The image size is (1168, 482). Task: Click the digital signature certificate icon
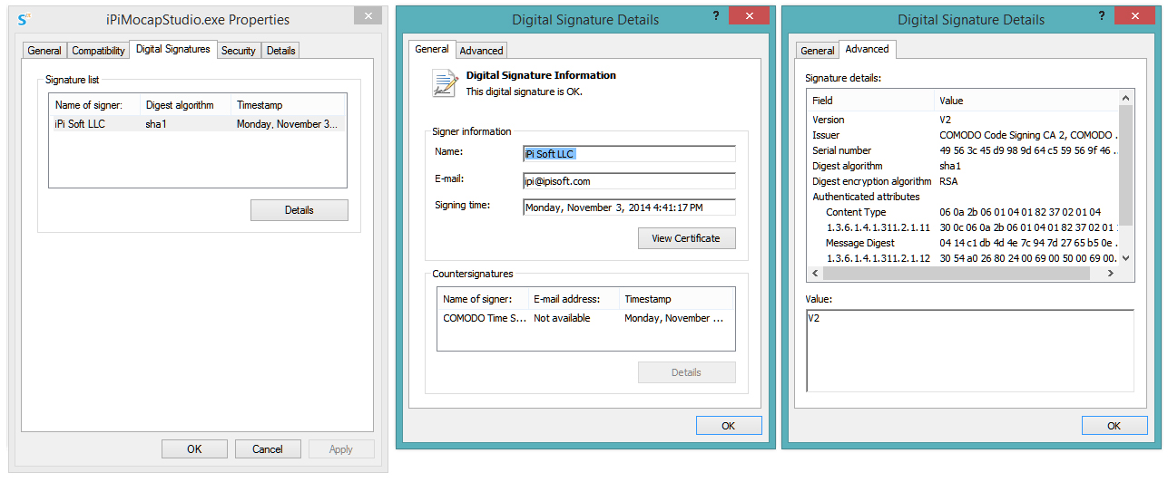[x=445, y=82]
